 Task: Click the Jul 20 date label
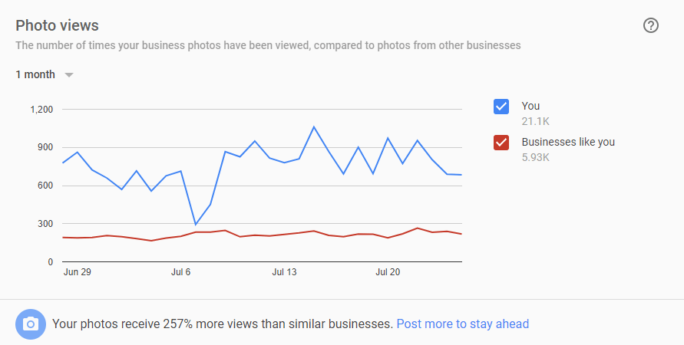[x=388, y=272]
